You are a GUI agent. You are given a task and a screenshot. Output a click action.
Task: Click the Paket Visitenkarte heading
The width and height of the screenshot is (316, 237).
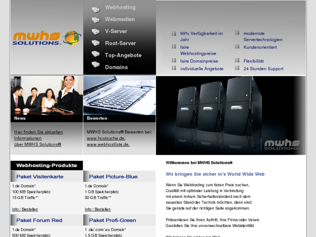point(40,177)
